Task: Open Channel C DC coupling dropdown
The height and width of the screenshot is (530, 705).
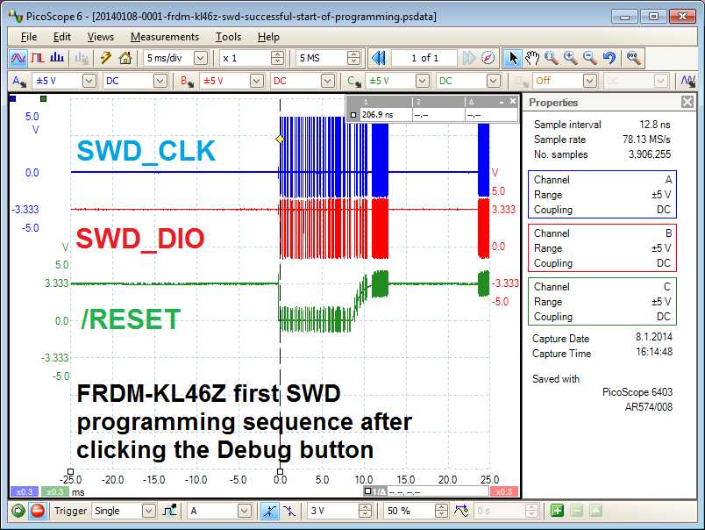Action: (493, 81)
